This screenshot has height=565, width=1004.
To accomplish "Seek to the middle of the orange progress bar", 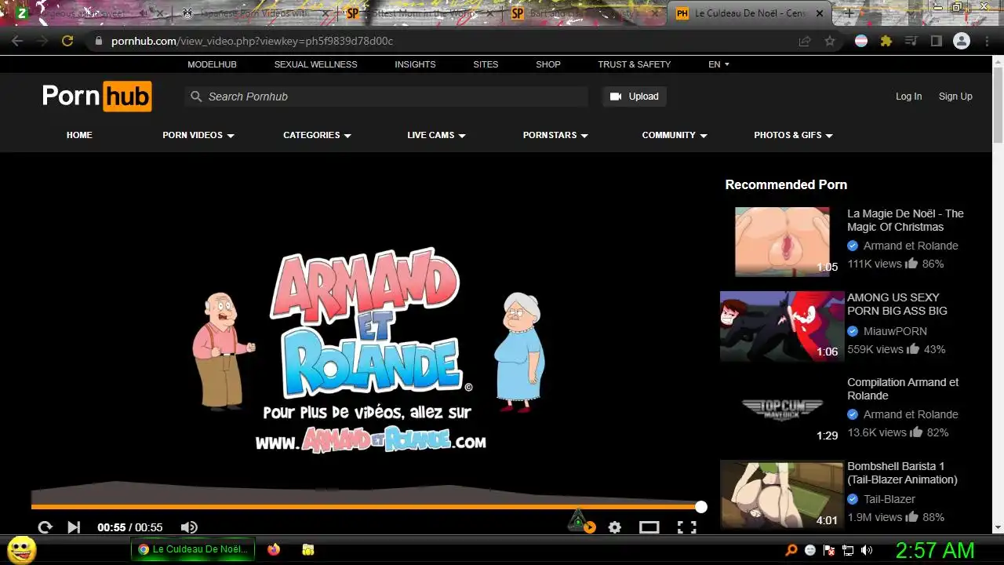I will pos(366,507).
